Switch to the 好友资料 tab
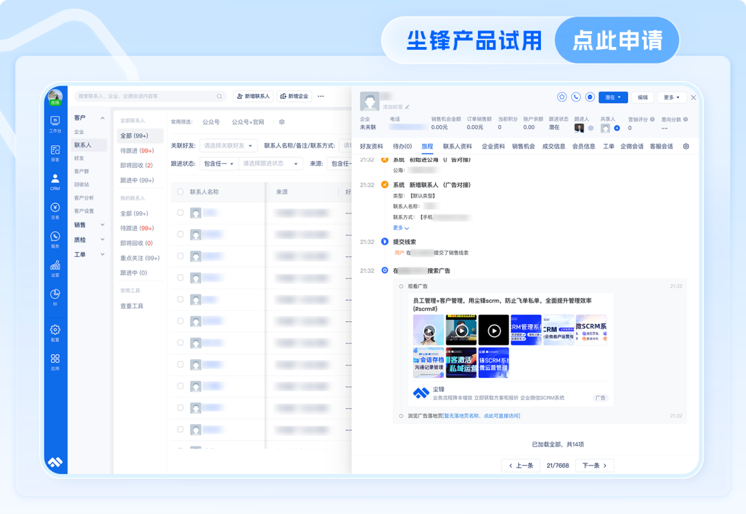Viewport: 746px width, 514px height. click(372, 146)
